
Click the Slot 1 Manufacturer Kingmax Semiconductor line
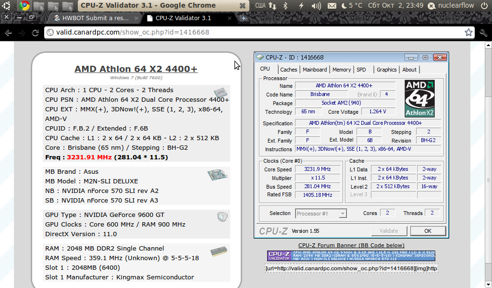(120, 277)
